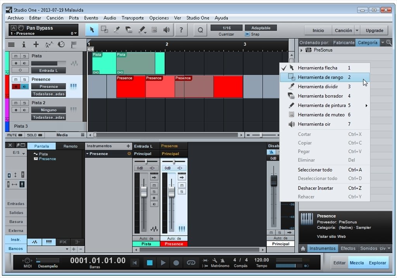Image resolution: width=397 pixels, height=278 pixels.
Task: Disarm record on Presence track
Action: coord(16,87)
